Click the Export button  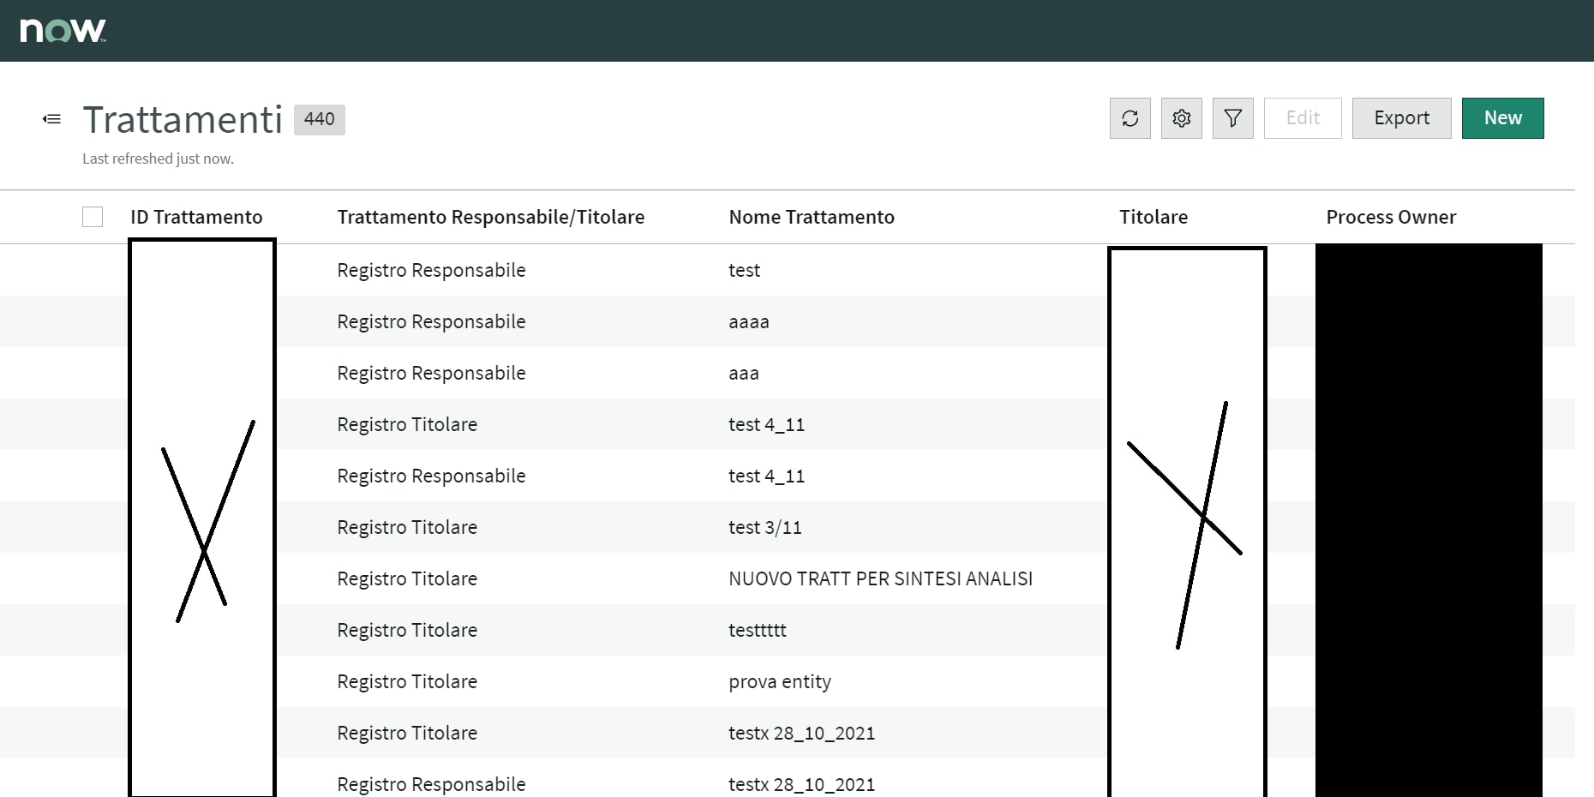[1401, 118]
